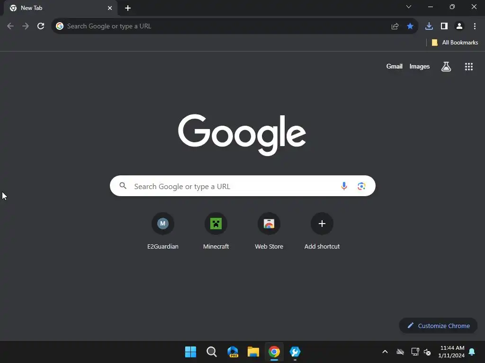This screenshot has height=363, width=485.
Task: Open the Web Store shortcut
Action: [x=269, y=231]
